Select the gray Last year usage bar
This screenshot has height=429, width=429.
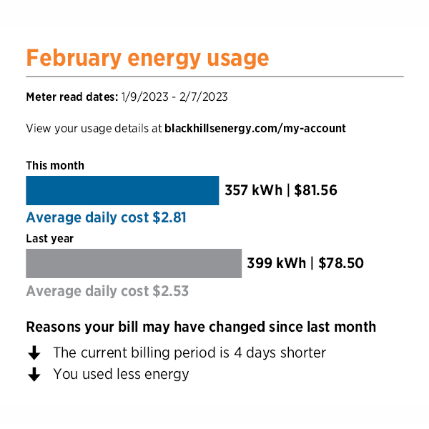point(134,263)
